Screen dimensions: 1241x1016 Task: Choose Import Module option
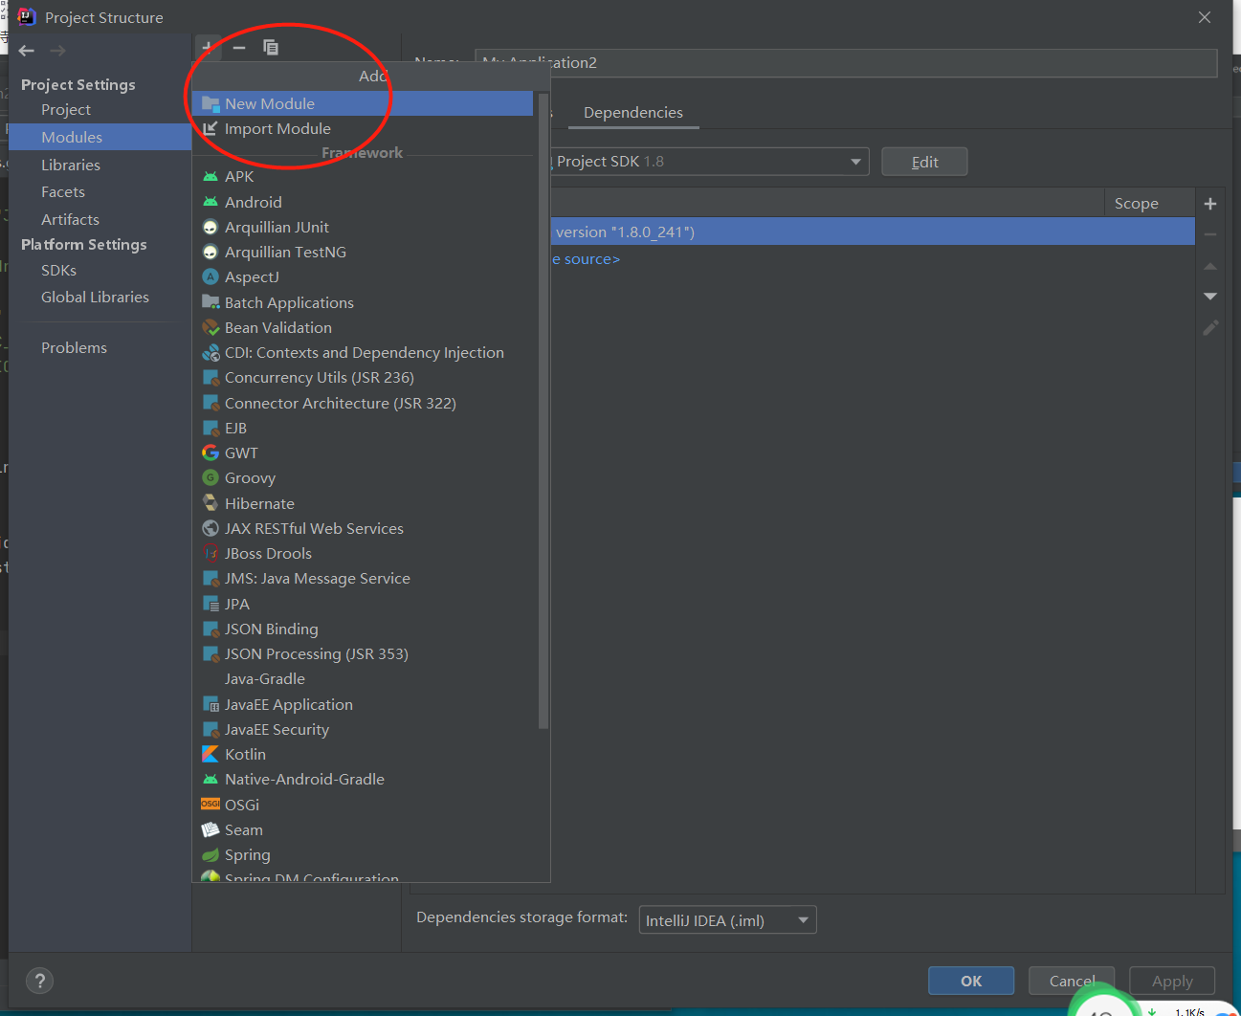point(363,128)
